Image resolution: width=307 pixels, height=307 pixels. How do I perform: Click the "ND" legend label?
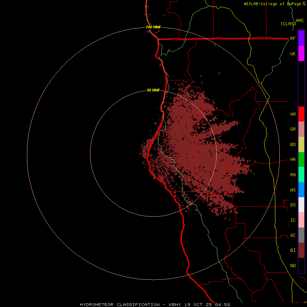293,266
